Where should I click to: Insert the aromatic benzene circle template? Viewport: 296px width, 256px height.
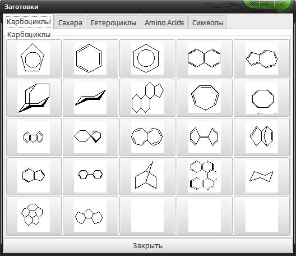pos(147,58)
